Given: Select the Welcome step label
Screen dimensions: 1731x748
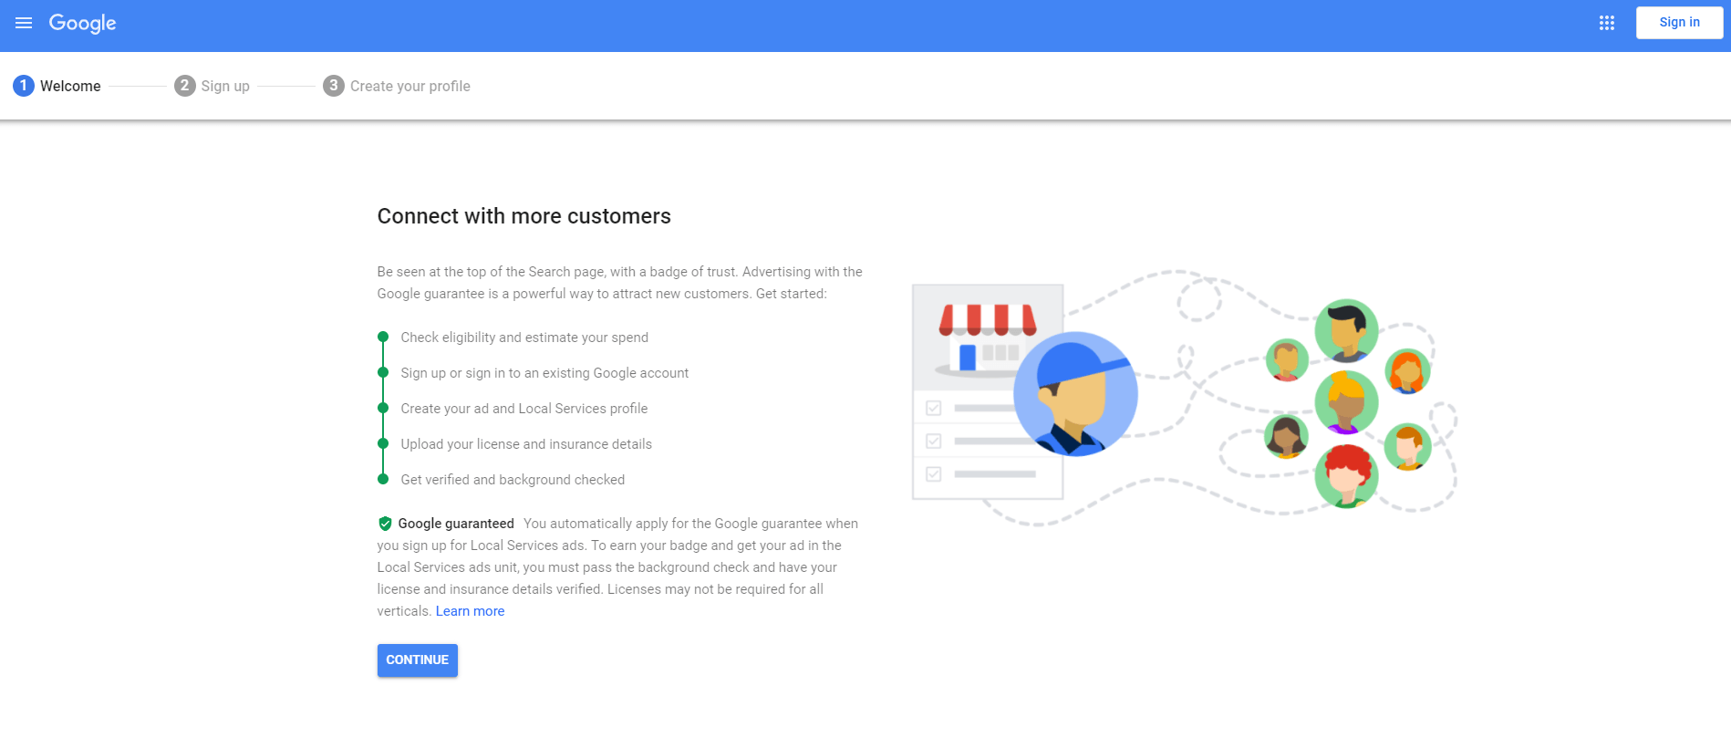Looking at the screenshot, I should 70,86.
